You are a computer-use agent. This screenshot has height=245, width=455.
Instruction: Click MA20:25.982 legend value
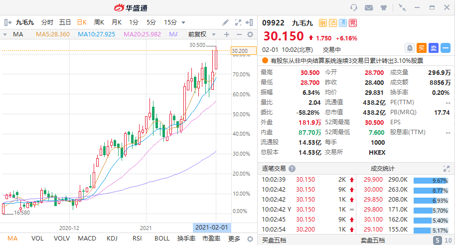(142, 34)
